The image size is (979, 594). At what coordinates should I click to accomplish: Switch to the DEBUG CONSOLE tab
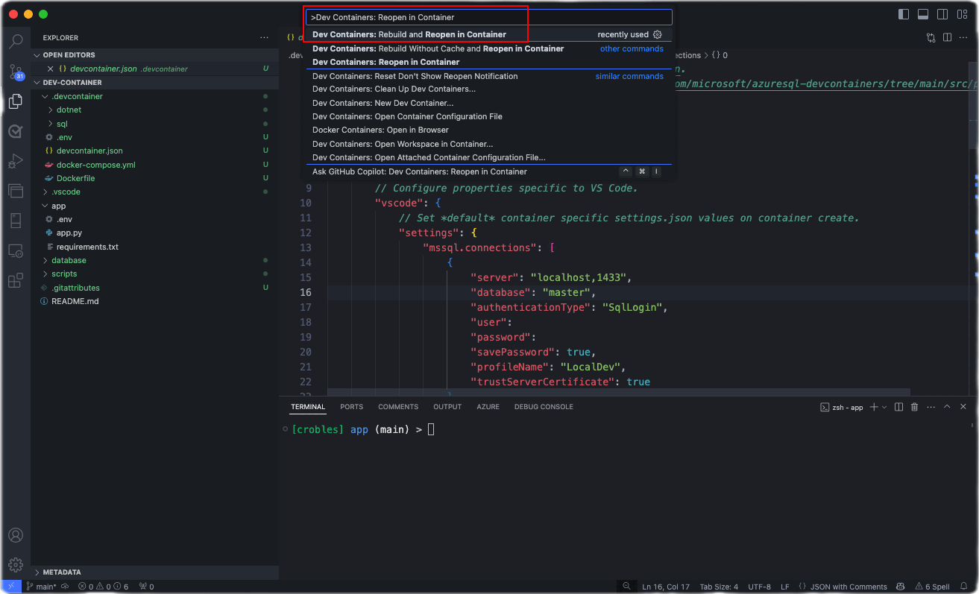[x=543, y=406]
